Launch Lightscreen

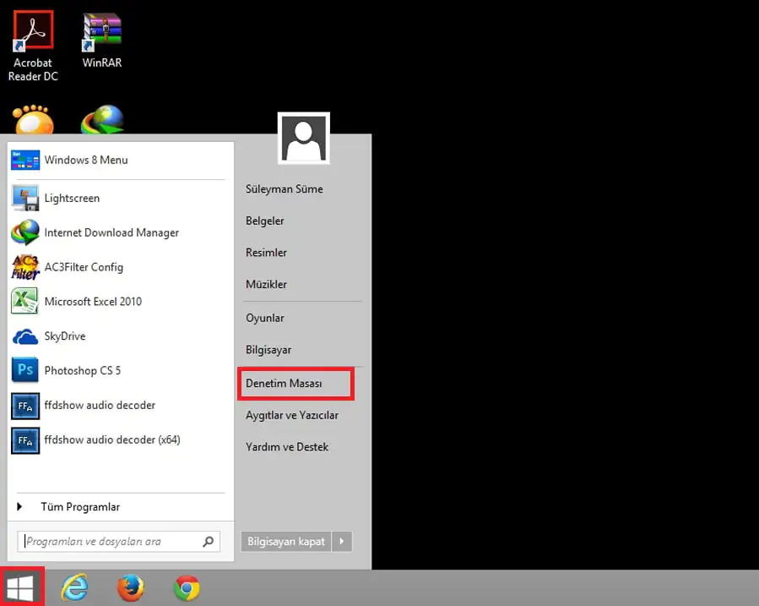point(72,198)
